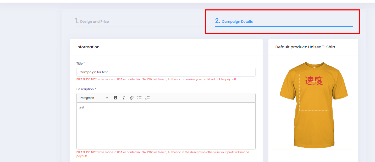The height and width of the screenshot is (162, 375).
Task: Open the Paragraph style dropdown
Action: (x=94, y=98)
